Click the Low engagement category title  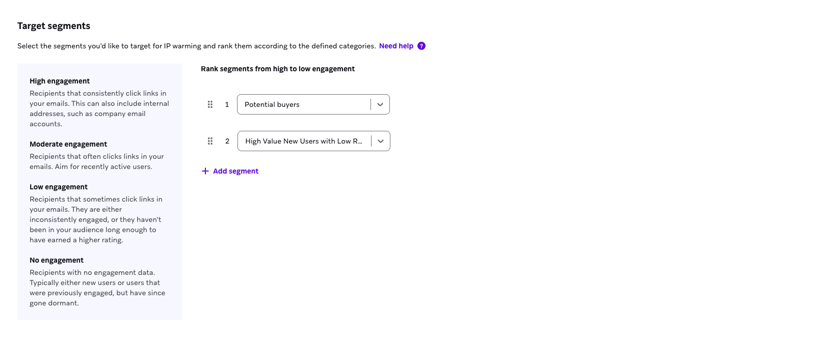(59, 187)
